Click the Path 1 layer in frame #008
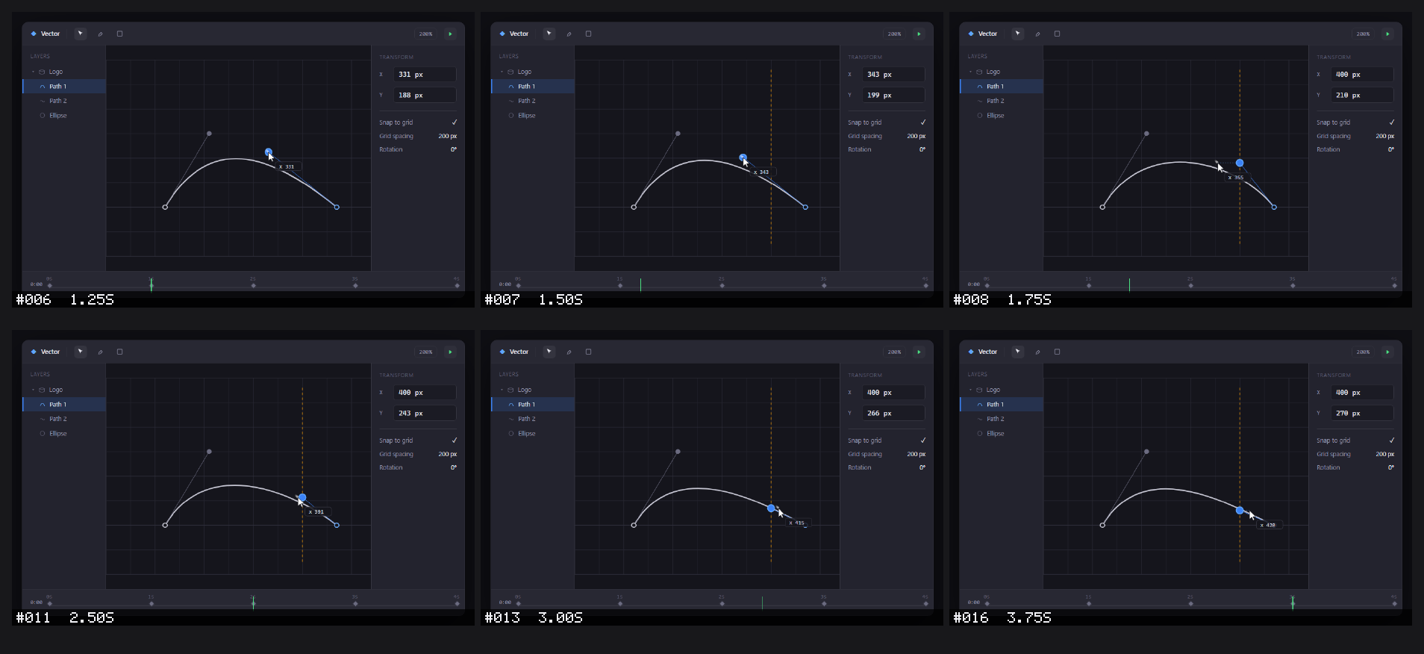The image size is (1424, 654). pyautogui.click(x=1002, y=87)
